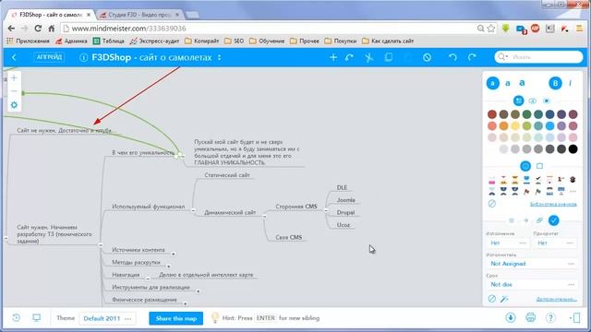Screen dimensions: 591x332
Task: Pick the dark red swatch in top row
Action: tap(492, 114)
